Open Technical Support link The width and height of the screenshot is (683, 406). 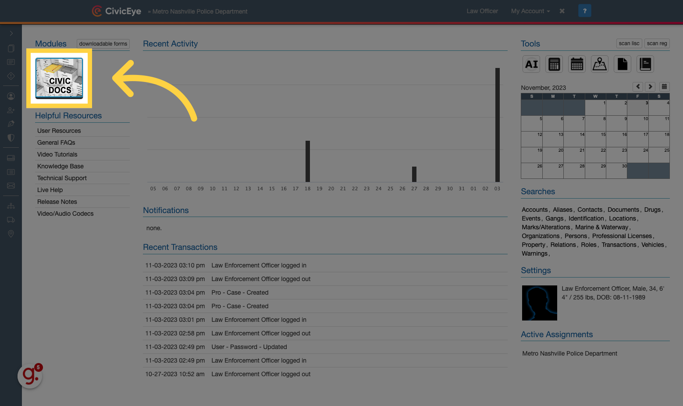(x=62, y=178)
